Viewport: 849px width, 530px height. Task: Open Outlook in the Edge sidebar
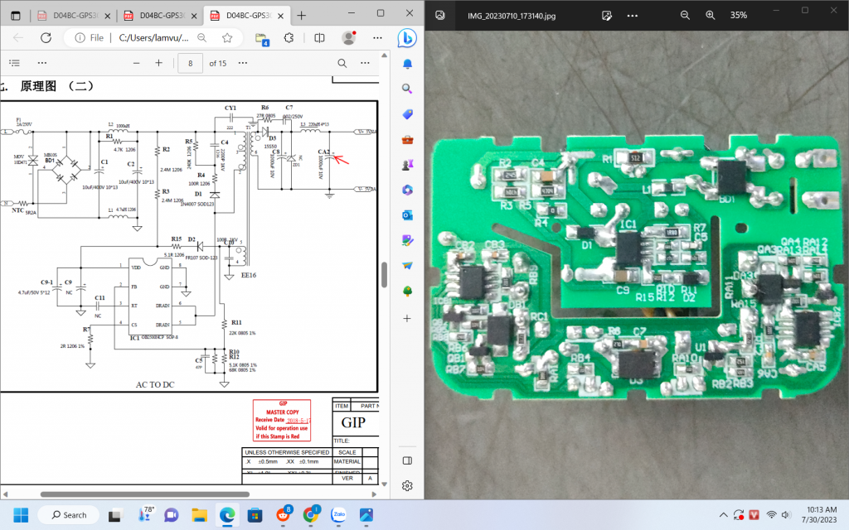pos(407,215)
